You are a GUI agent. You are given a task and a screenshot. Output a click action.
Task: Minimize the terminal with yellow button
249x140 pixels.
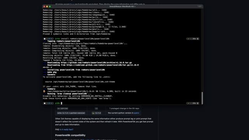click(47, 7)
